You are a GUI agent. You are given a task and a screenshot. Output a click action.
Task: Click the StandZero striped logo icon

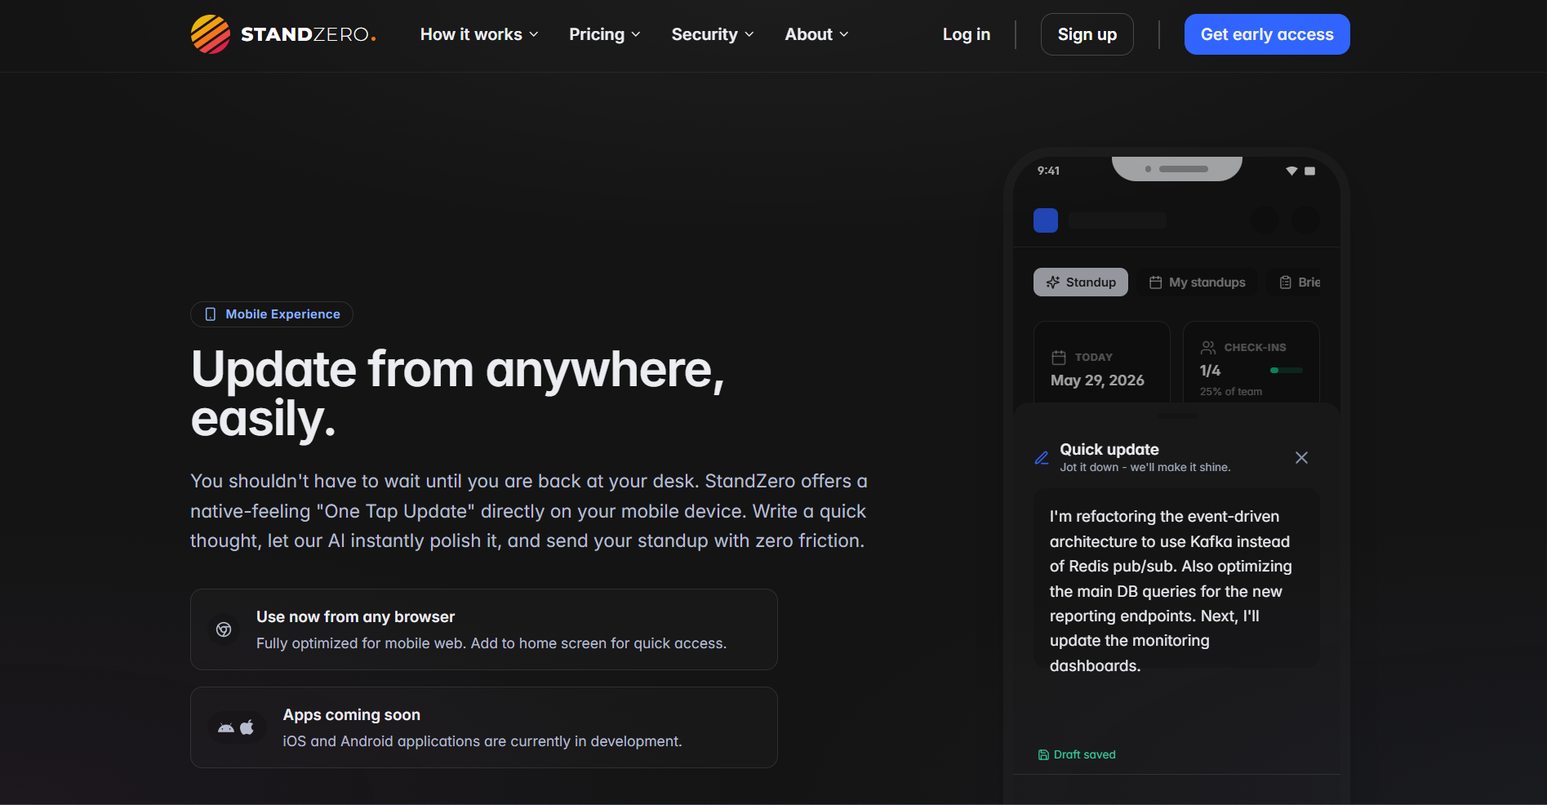coord(211,34)
